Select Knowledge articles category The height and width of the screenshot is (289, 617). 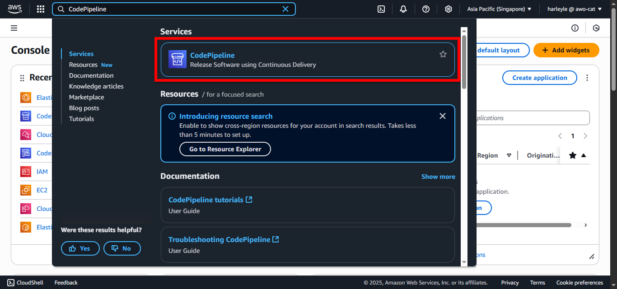point(96,86)
